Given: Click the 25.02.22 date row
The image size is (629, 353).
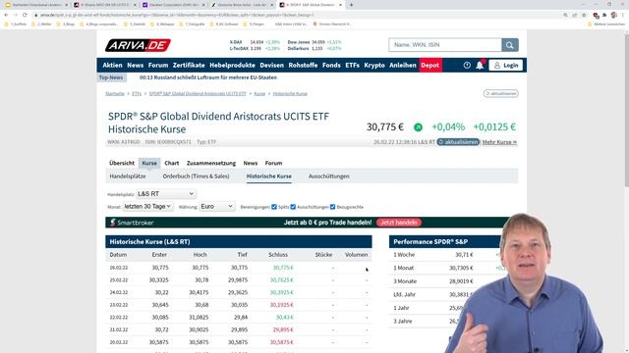Looking at the screenshot, I should point(239,280).
